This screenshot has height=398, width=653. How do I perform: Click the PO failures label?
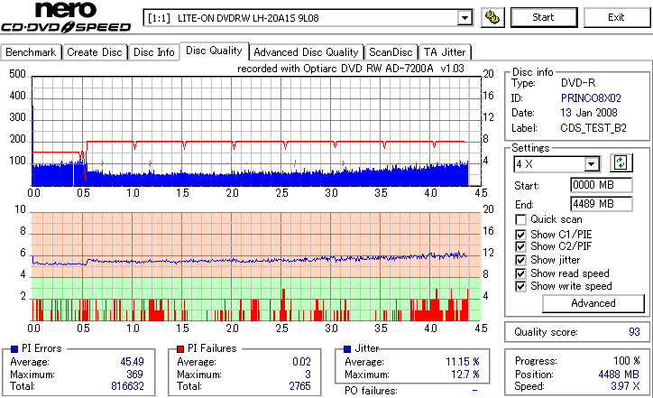pyautogui.click(x=371, y=391)
